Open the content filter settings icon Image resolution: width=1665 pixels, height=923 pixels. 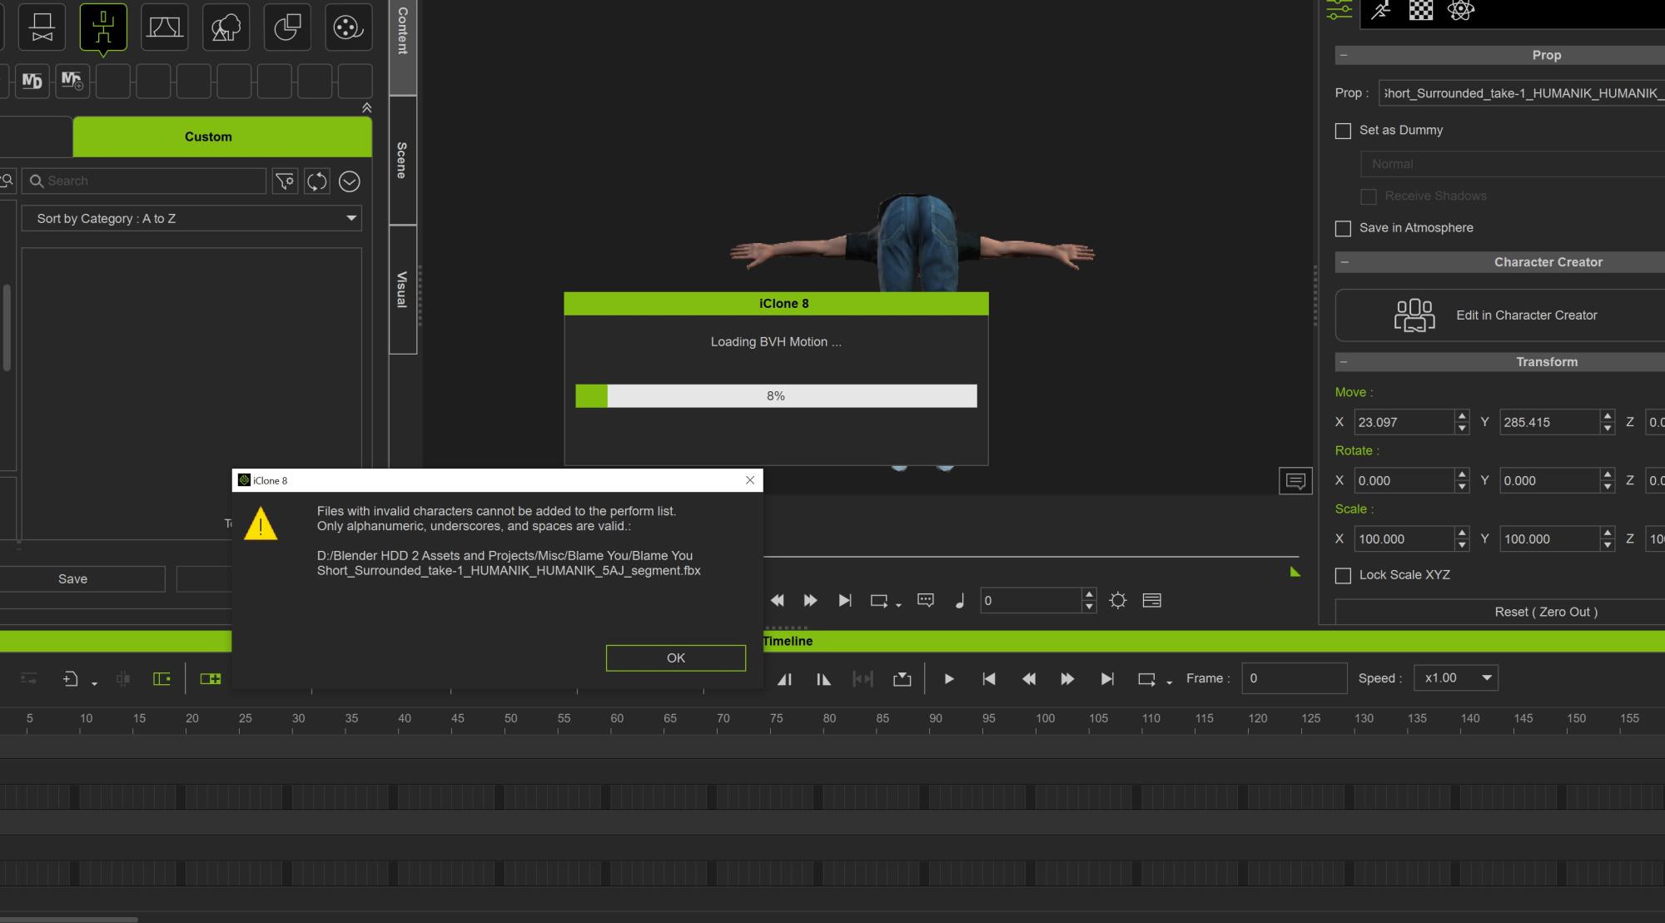285,181
